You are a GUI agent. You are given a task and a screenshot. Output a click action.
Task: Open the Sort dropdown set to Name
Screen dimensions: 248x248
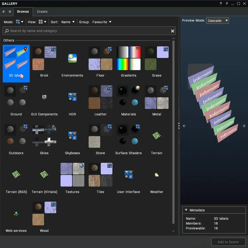(68, 22)
